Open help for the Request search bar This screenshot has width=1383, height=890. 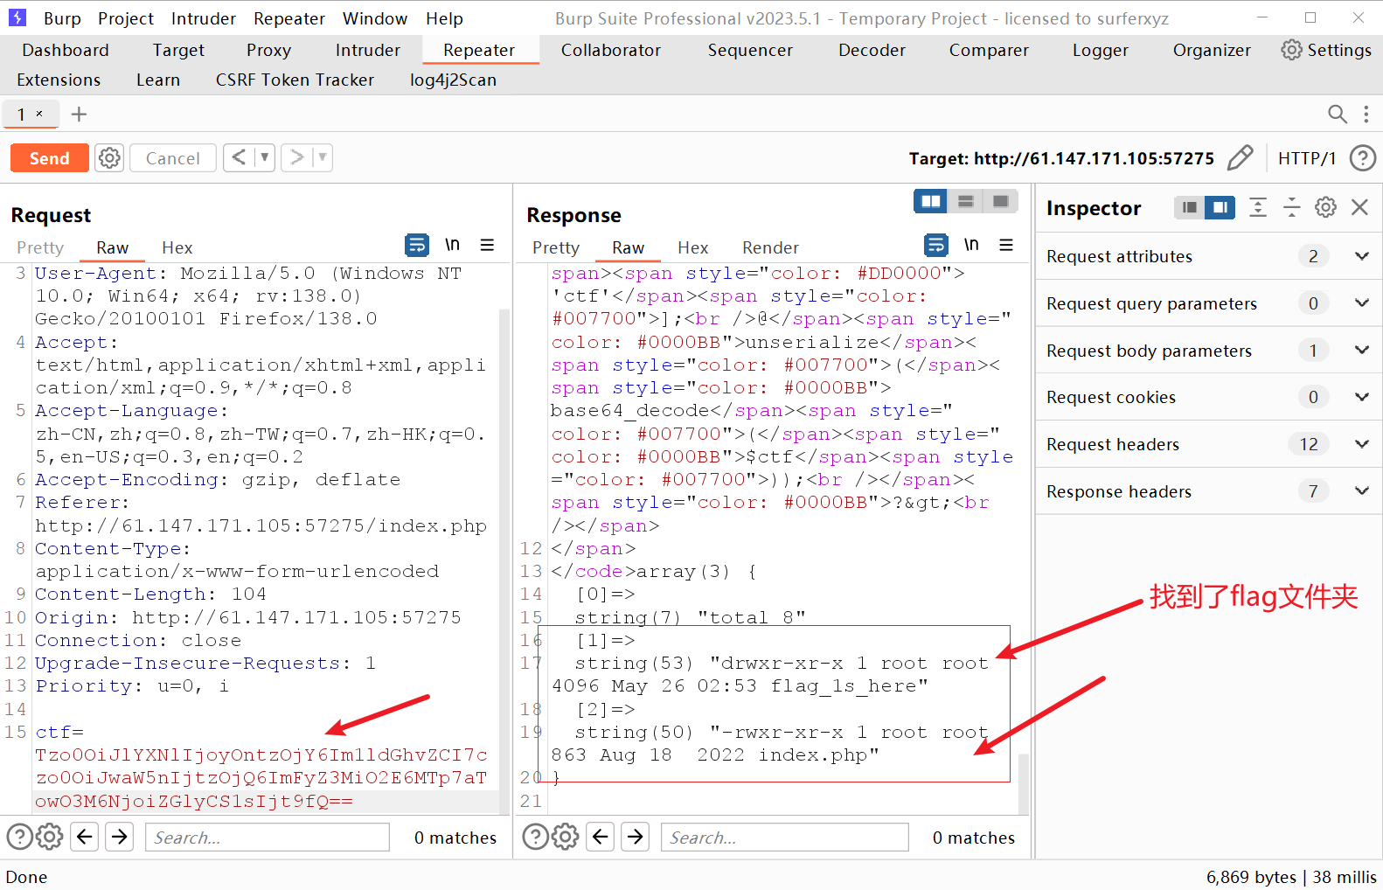19,837
